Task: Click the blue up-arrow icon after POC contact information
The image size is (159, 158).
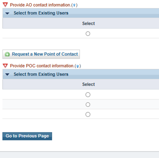Action: coord(78,66)
